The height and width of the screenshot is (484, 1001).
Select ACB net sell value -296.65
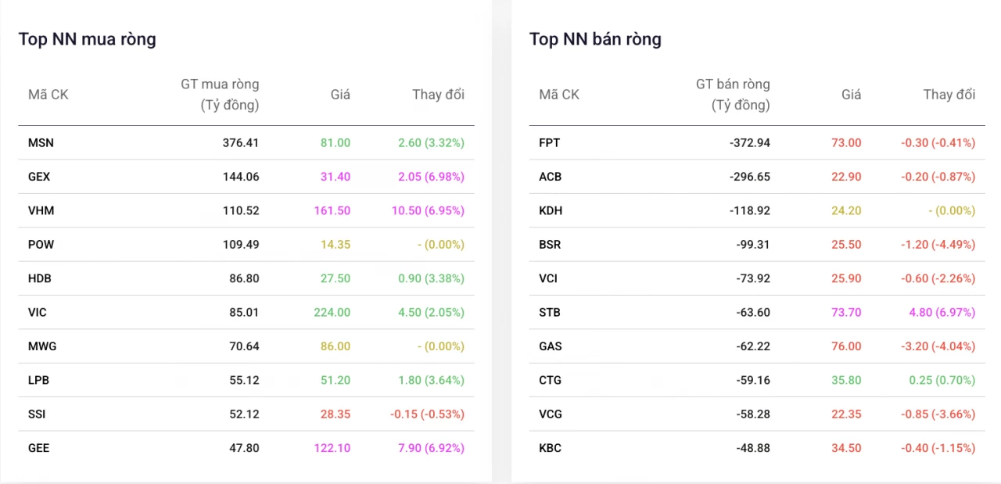(x=750, y=177)
